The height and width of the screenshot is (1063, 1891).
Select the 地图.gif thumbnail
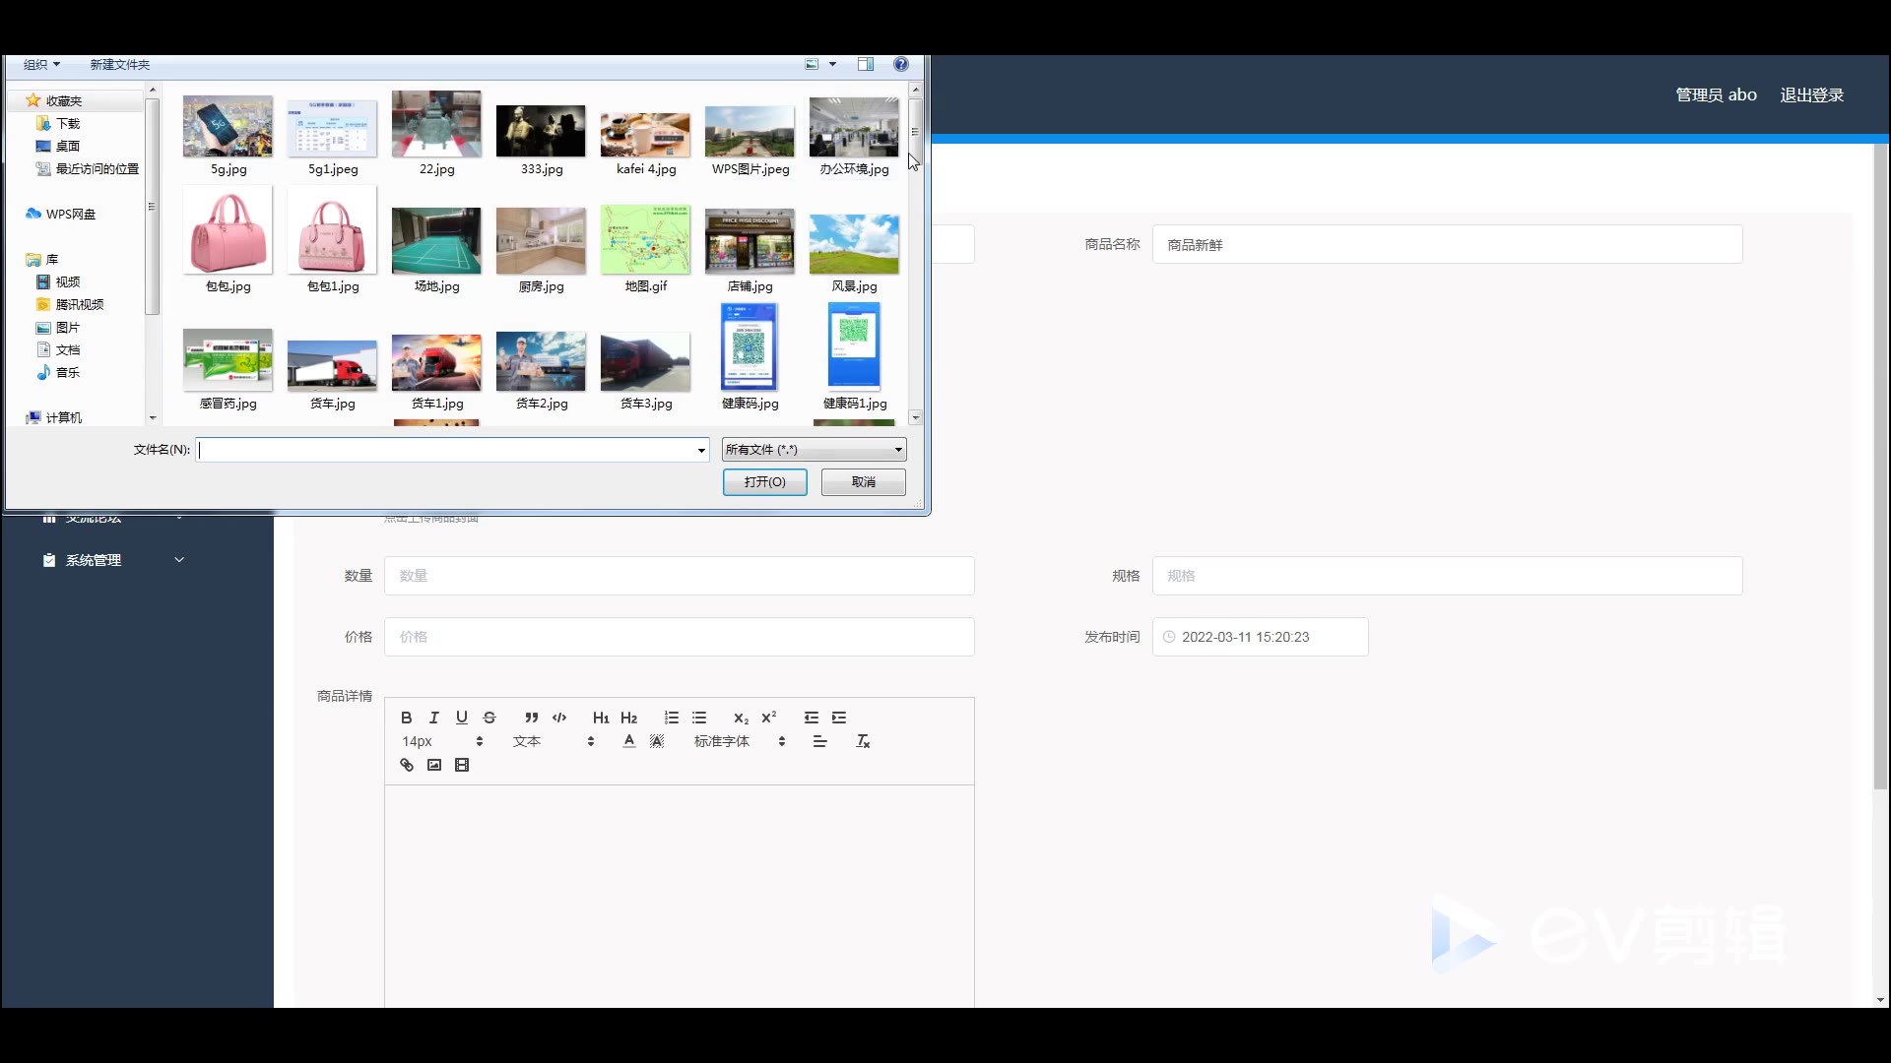(x=646, y=240)
